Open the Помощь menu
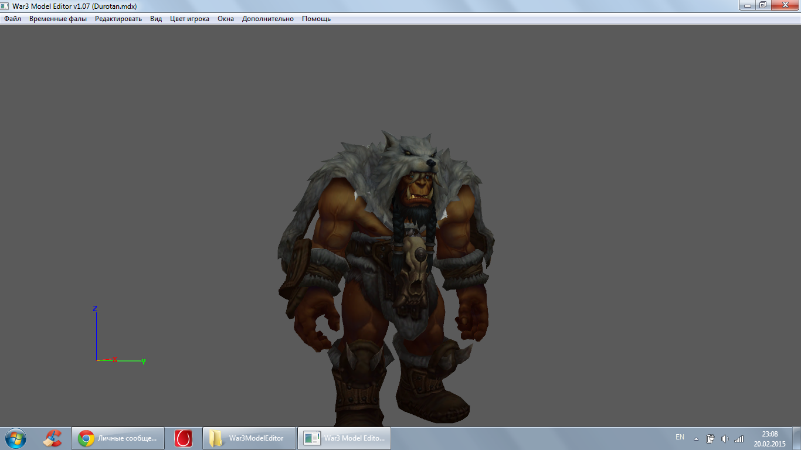 pyautogui.click(x=316, y=19)
